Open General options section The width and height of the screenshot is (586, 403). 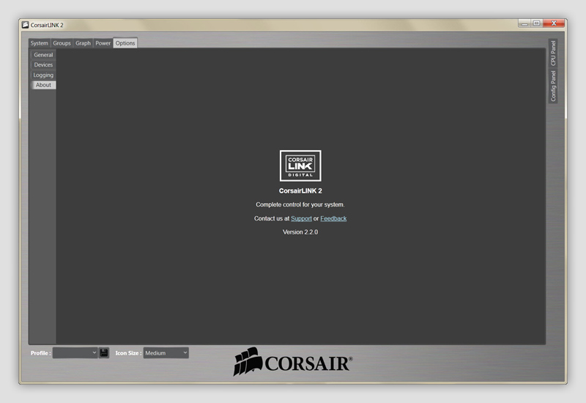[x=43, y=54]
